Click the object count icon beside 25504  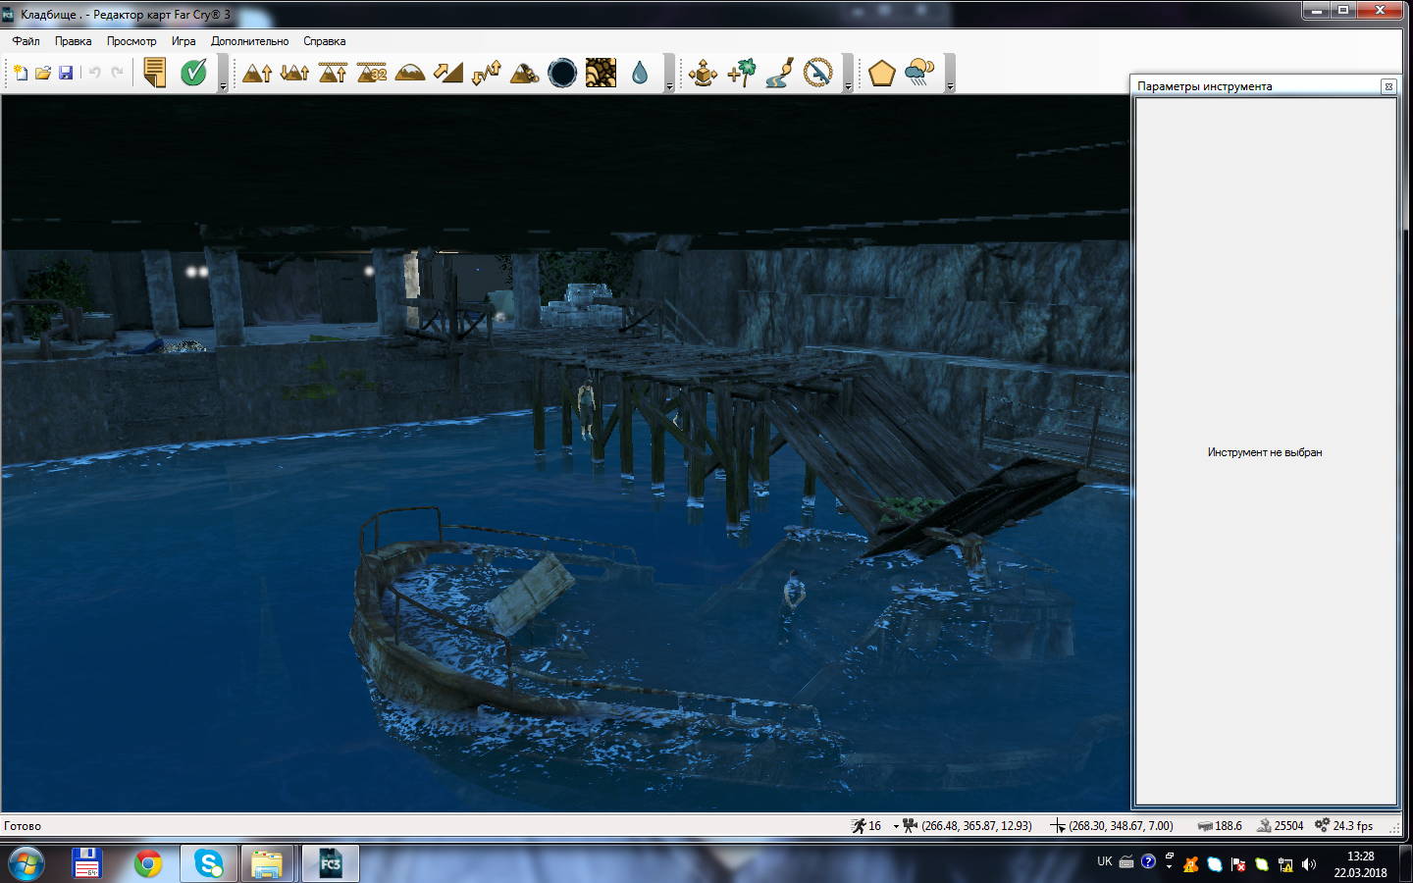pos(1264,826)
